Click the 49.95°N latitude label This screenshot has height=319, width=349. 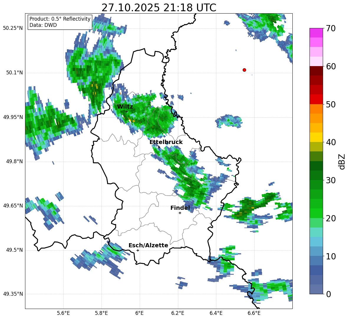click(x=13, y=117)
